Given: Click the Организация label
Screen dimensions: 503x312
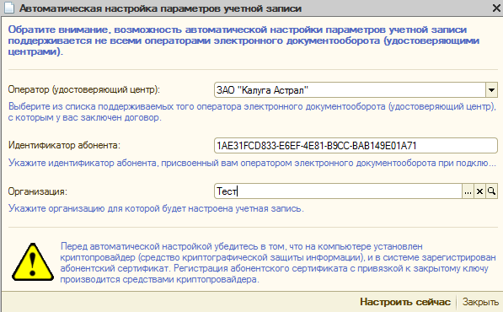Looking at the screenshot, I should (x=38, y=191).
